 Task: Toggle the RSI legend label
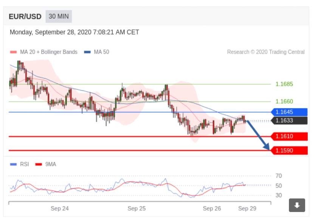coord(25,164)
